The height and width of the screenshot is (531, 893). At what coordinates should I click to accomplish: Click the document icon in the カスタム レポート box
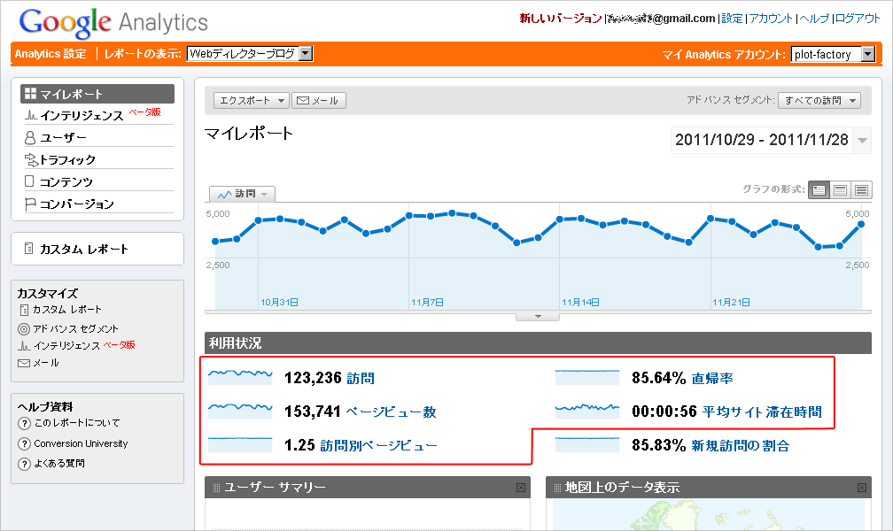point(28,248)
